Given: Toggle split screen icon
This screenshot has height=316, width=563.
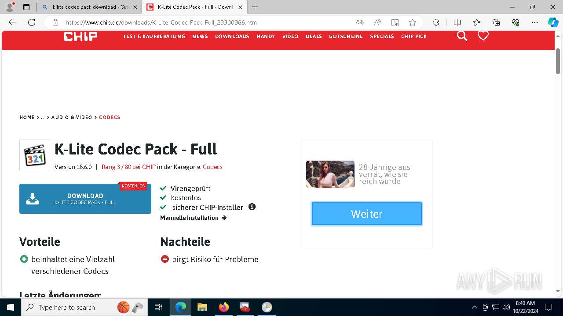Looking at the screenshot, I should pyautogui.click(x=457, y=22).
